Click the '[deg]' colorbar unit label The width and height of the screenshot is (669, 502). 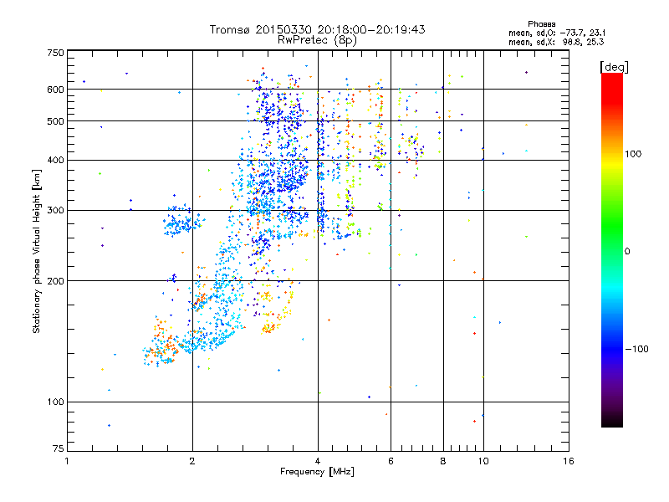pyautogui.click(x=614, y=68)
